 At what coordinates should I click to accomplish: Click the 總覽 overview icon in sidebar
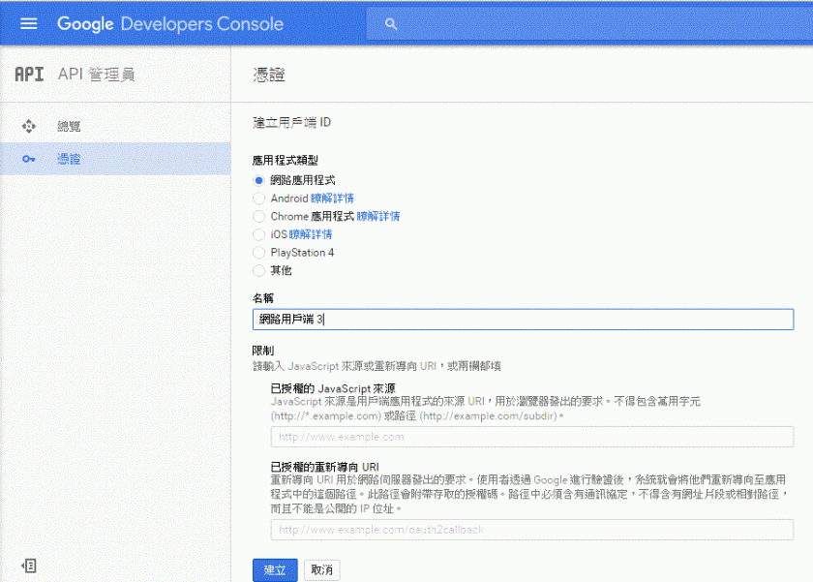click(29, 126)
